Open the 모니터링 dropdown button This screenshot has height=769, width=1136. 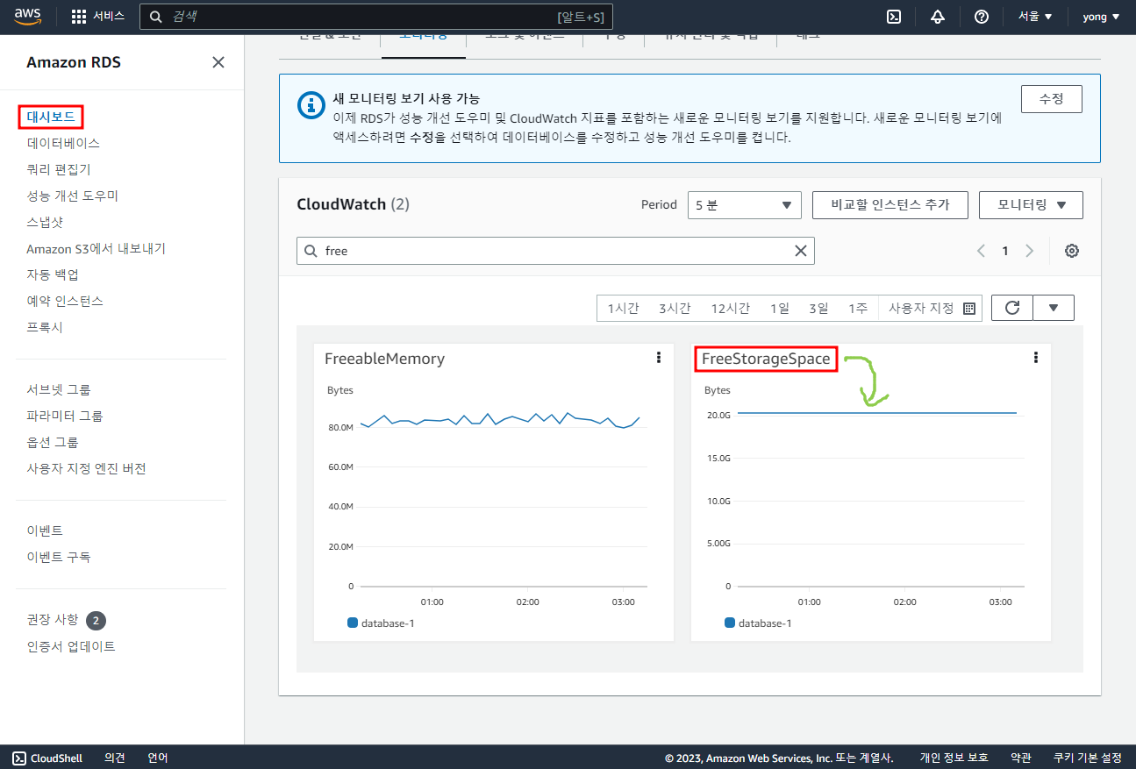1031,205
